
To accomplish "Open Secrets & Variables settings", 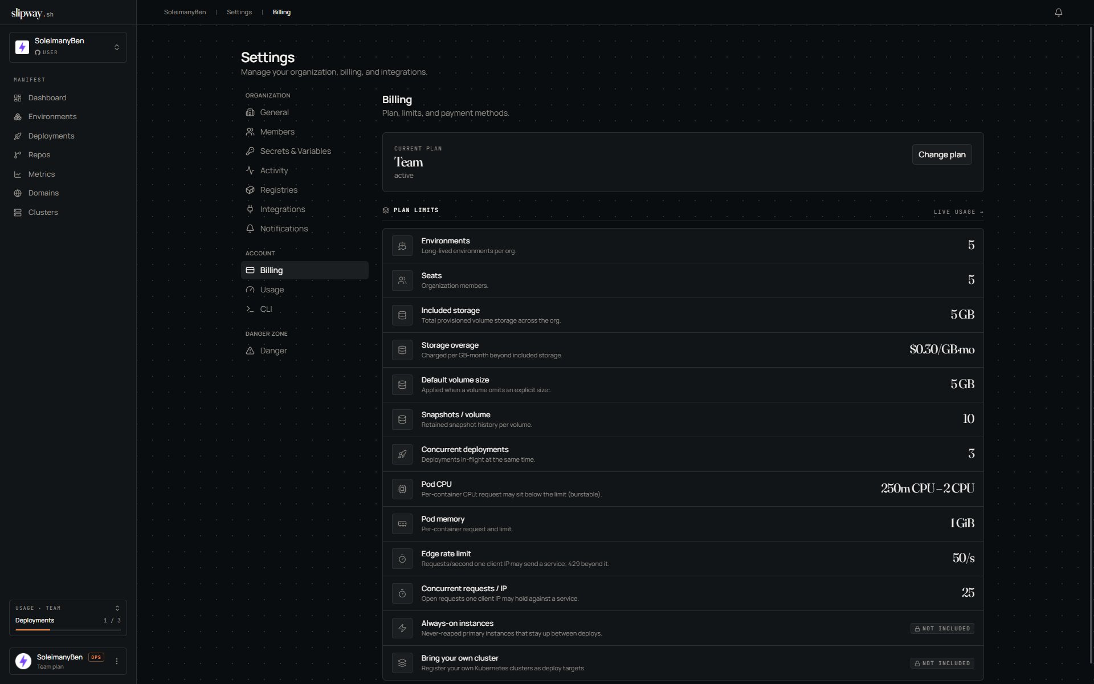I will (304, 152).
